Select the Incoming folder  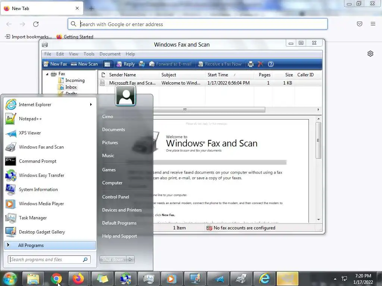point(72,80)
